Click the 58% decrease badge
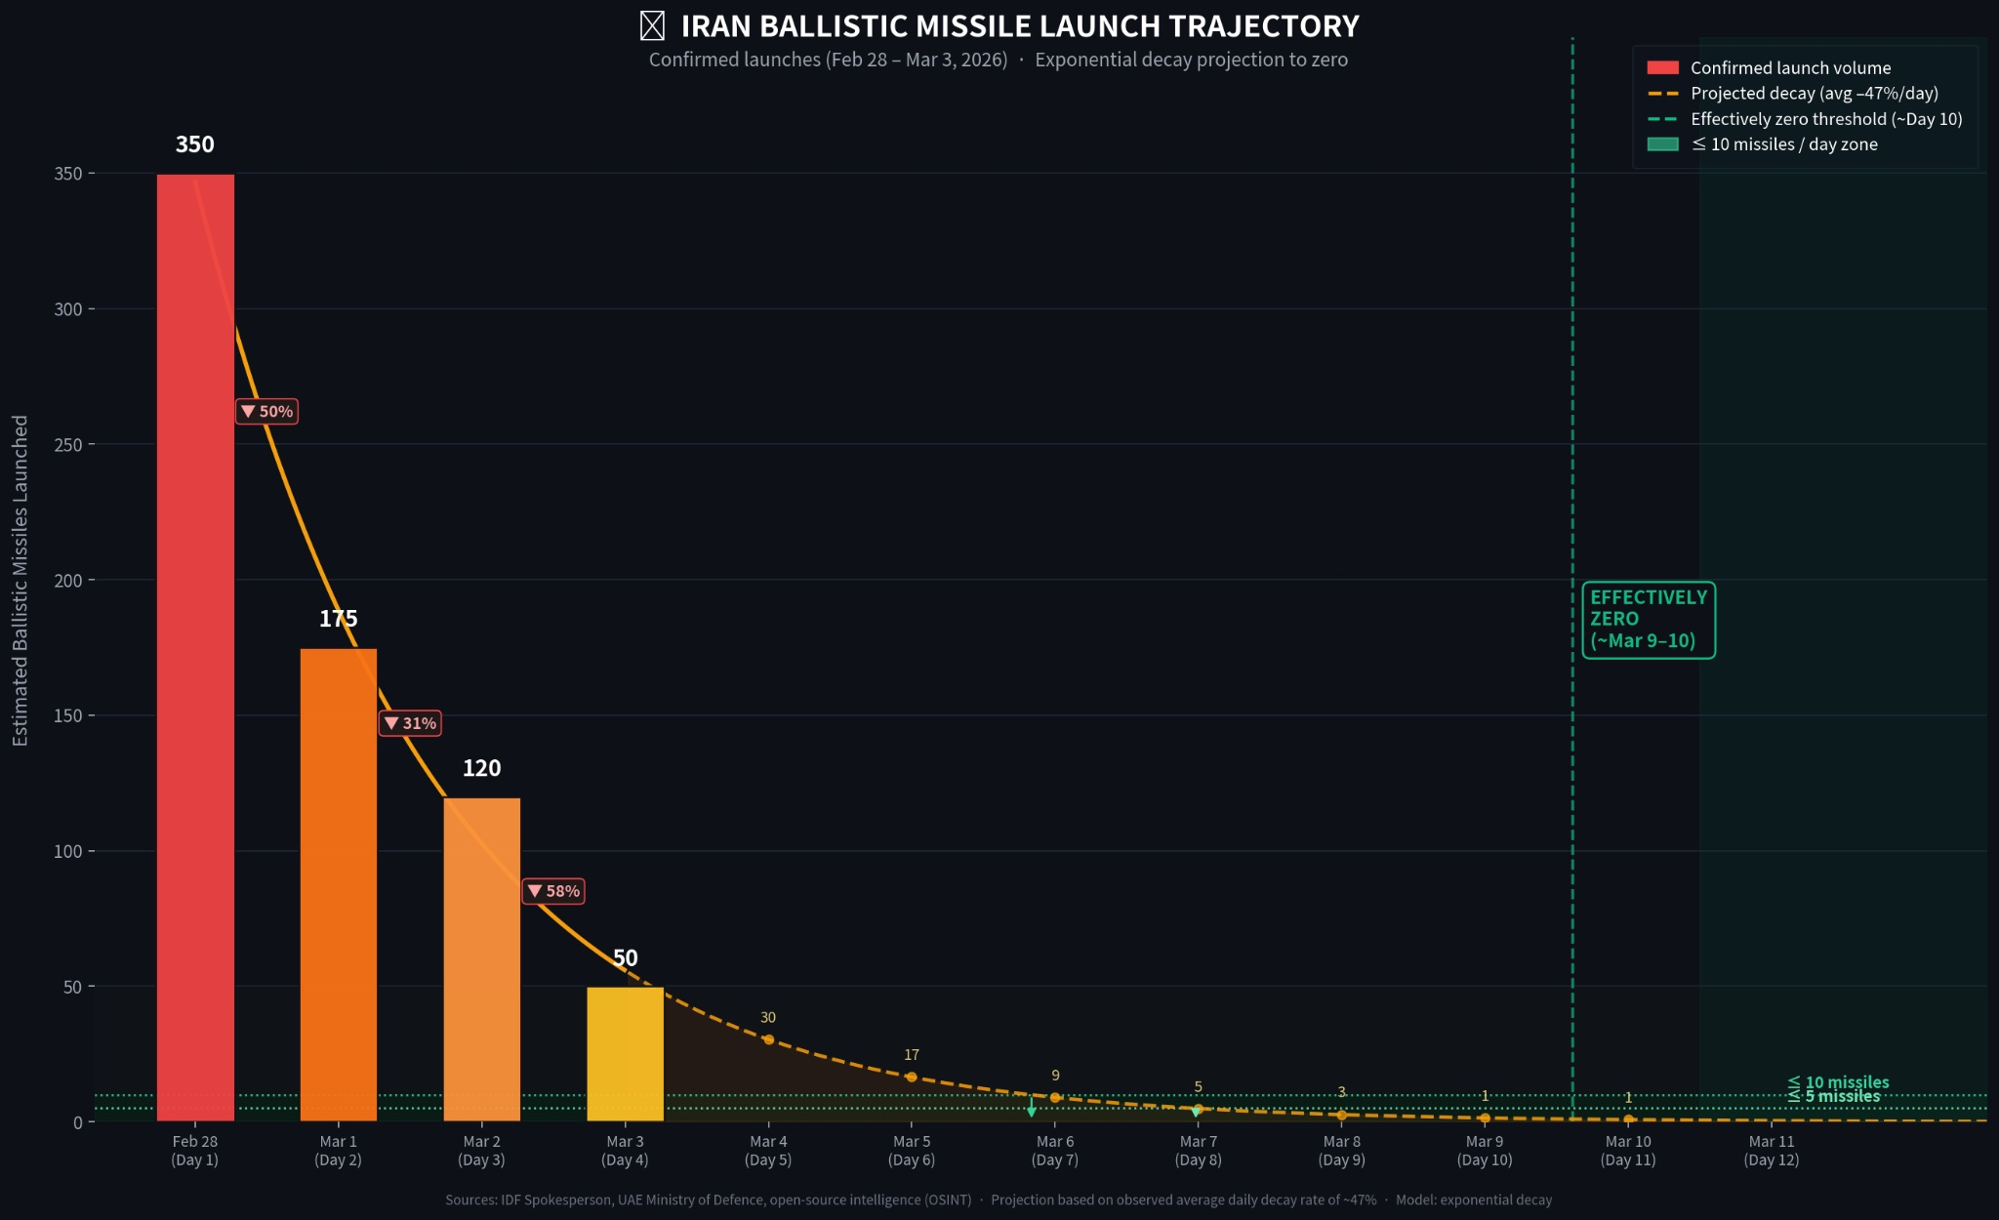Screen dimensions: 1999x1220 pyautogui.click(x=553, y=891)
